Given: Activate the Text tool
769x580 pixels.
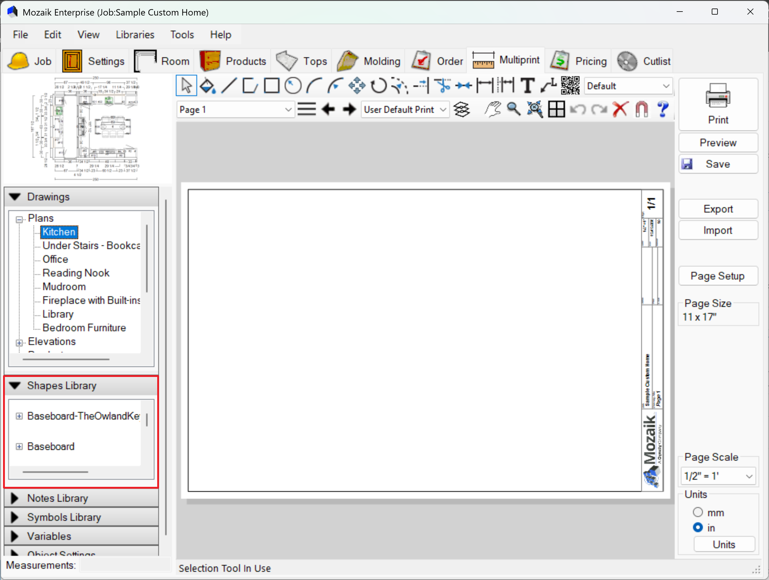Looking at the screenshot, I should pyautogui.click(x=527, y=86).
